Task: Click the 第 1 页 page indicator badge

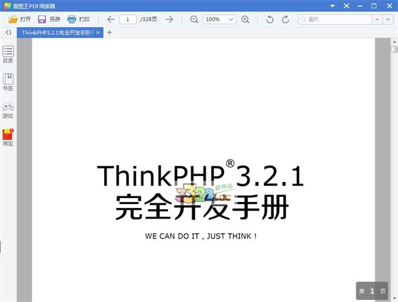Action: 372,291
